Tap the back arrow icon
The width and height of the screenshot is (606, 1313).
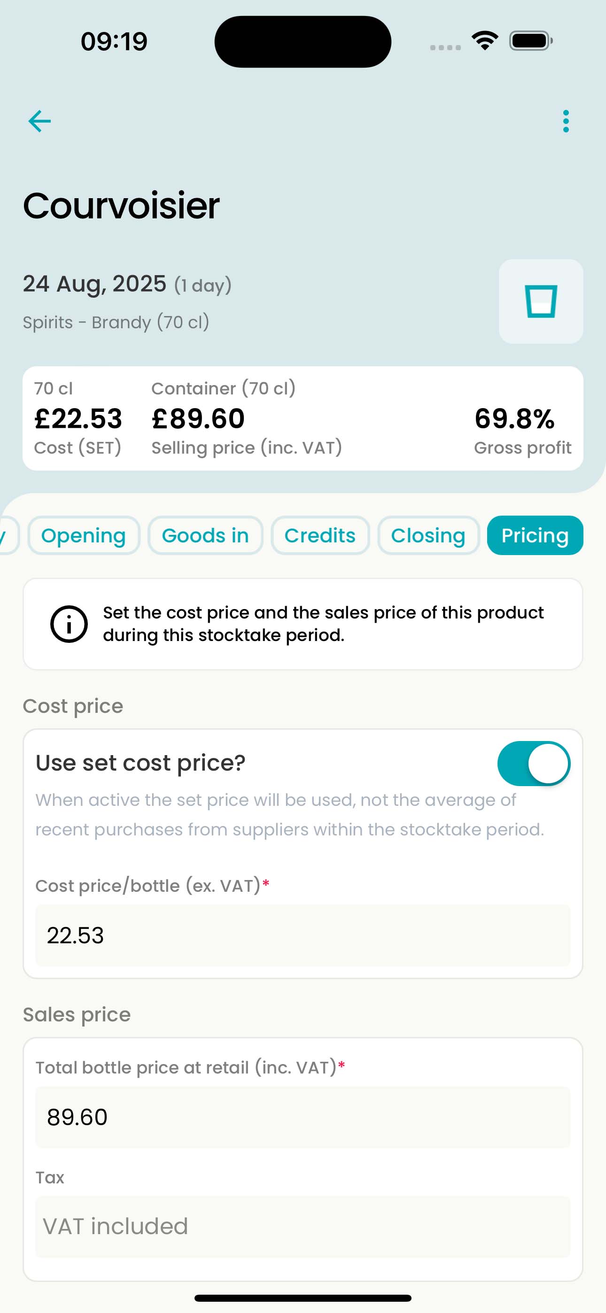[x=39, y=121]
